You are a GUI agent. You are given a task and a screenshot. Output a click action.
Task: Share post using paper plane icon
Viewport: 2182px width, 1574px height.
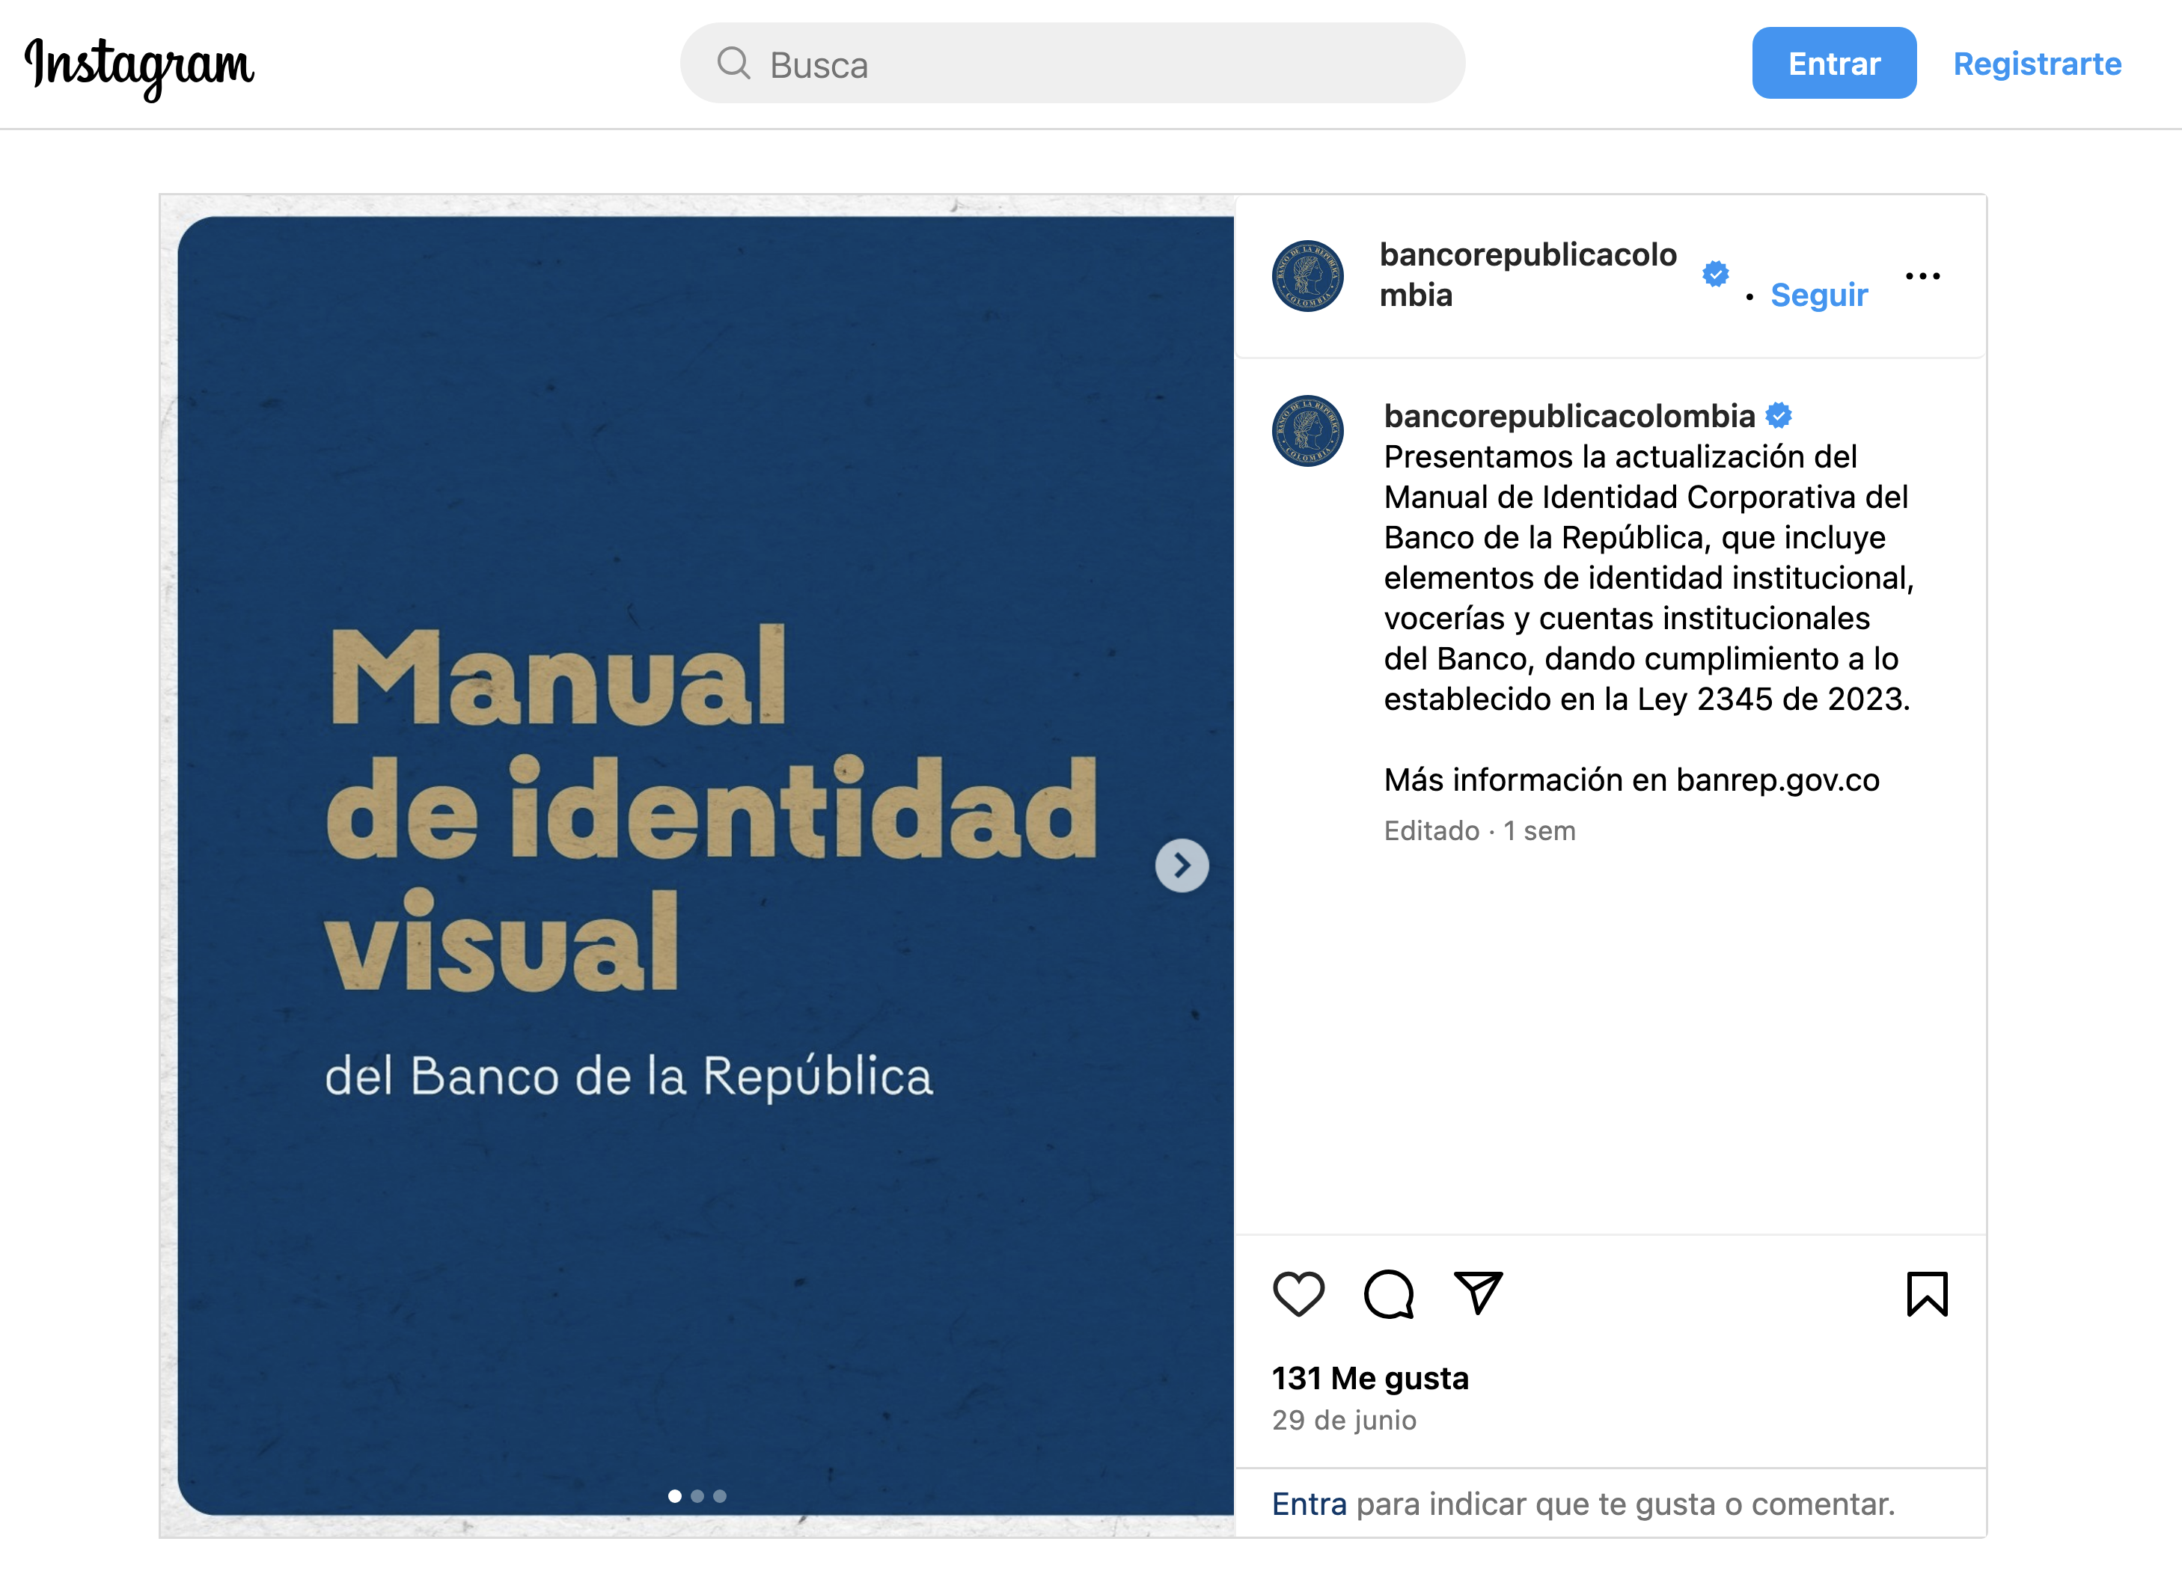[1479, 1293]
